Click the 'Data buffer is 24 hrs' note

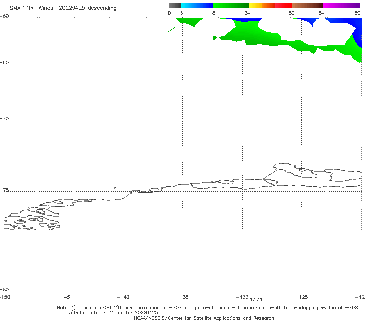[x=113, y=313]
